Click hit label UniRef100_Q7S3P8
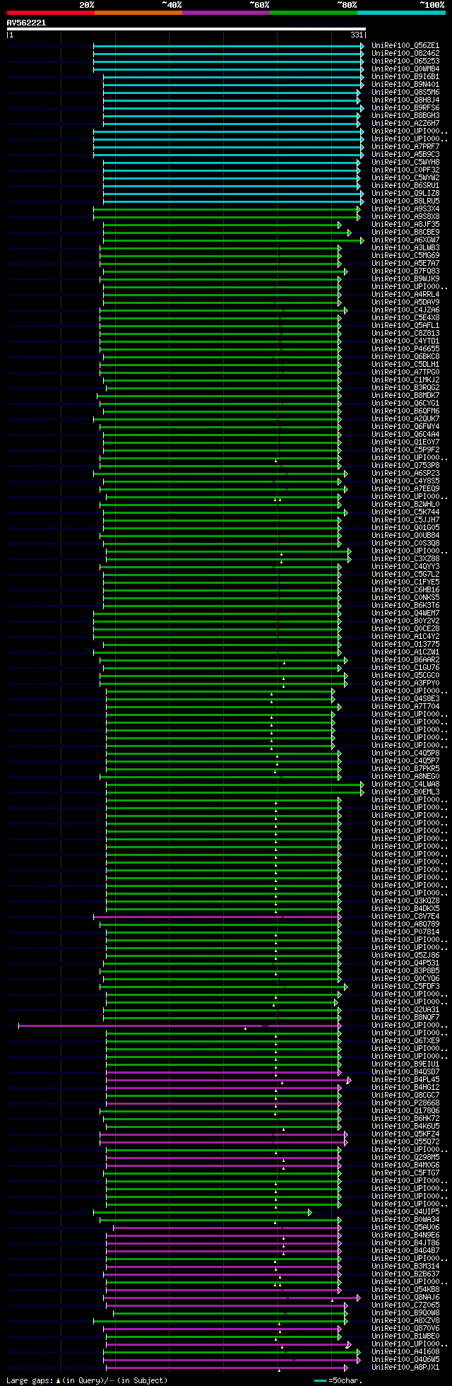 click(405, 465)
